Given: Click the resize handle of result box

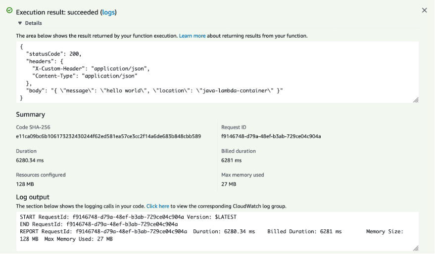Looking at the screenshot, I should pyautogui.click(x=415, y=100).
